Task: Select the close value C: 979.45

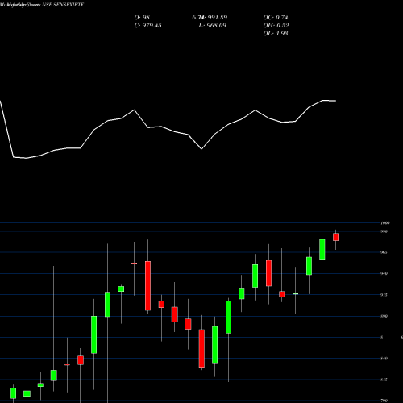Action: click(x=147, y=26)
